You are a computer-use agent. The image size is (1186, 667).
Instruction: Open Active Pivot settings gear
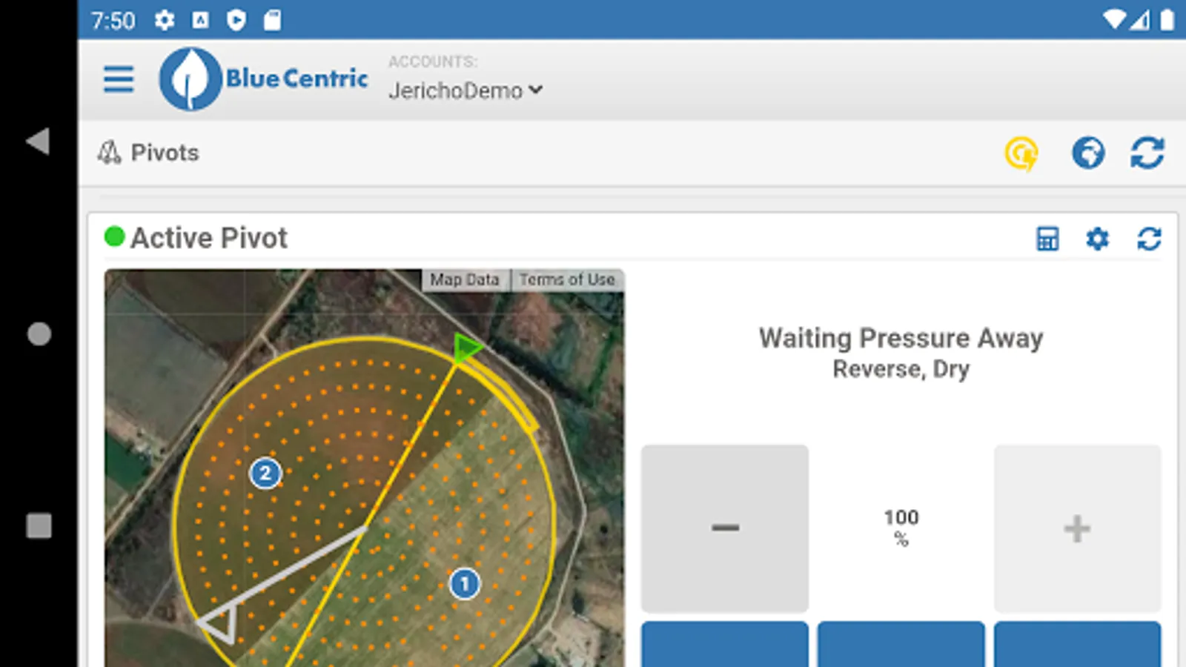[x=1098, y=239]
